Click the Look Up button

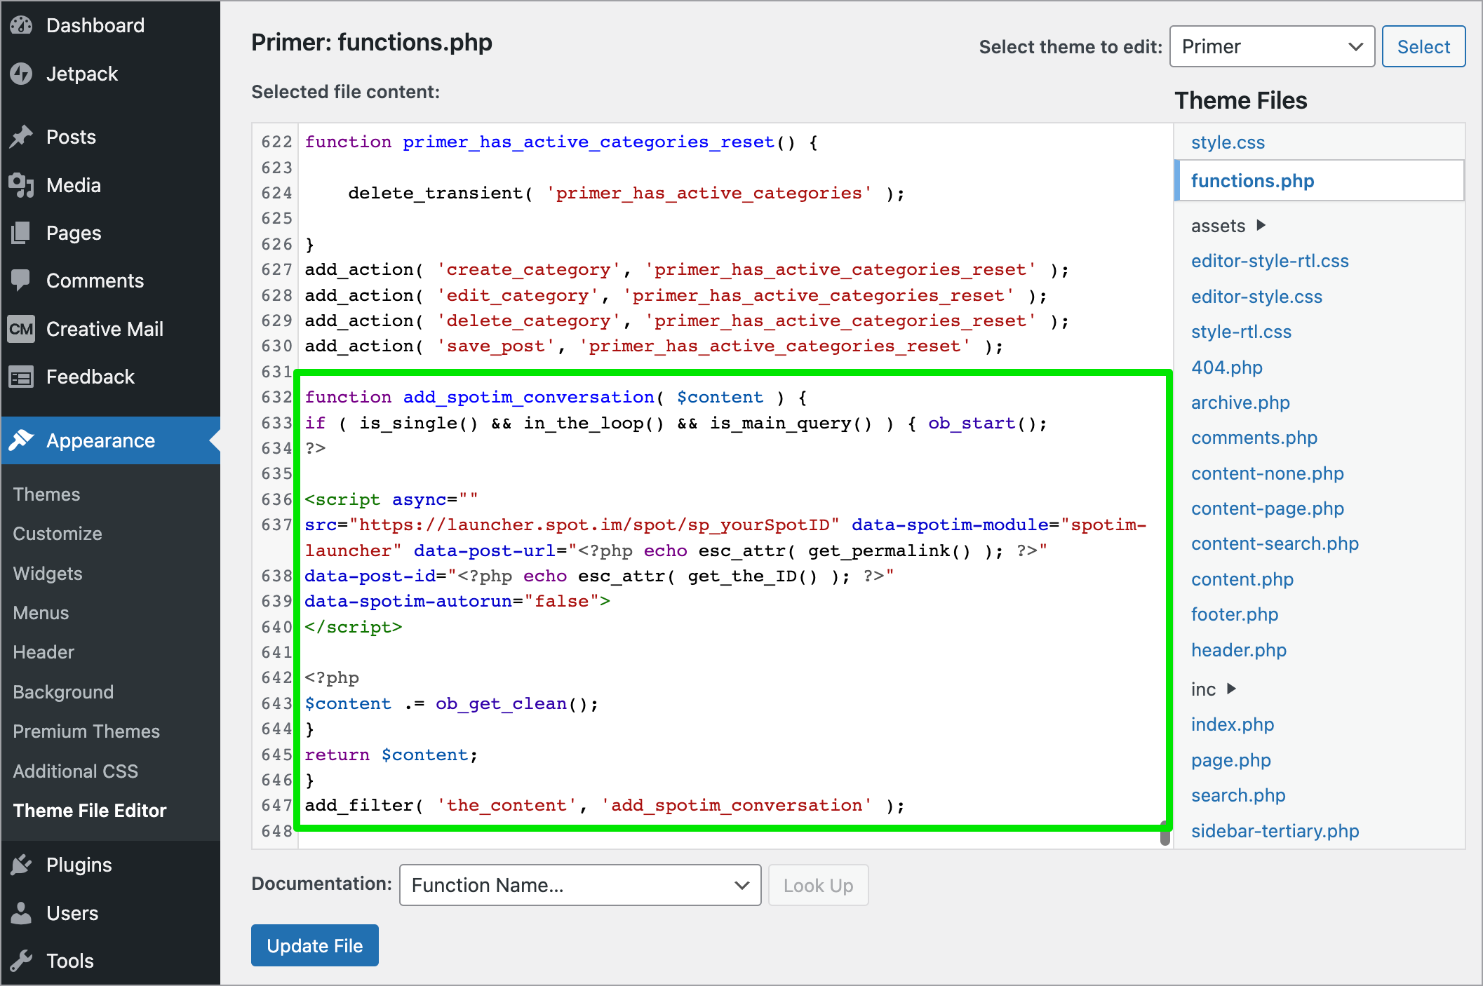[818, 885]
